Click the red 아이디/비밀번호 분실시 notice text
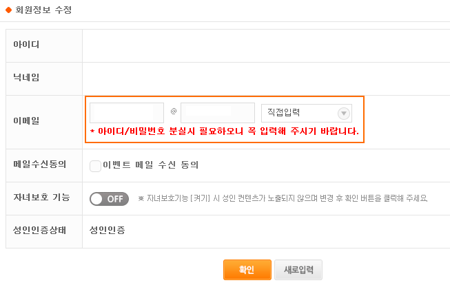This screenshot has height=296, width=450. [x=225, y=131]
